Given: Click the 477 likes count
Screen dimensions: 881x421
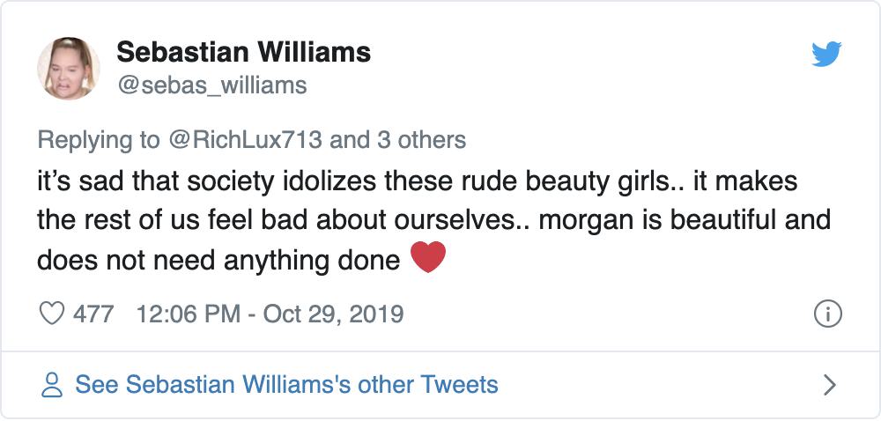Looking at the screenshot, I should click(93, 314).
